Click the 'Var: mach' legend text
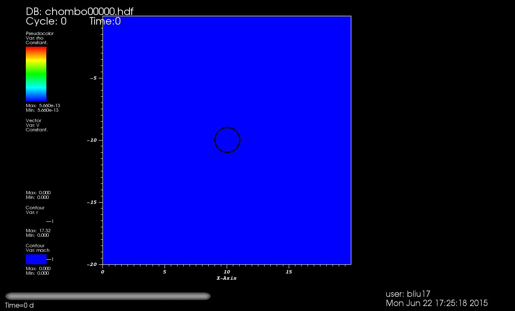Image resolution: width=515 pixels, height=311 pixels. 37,250
